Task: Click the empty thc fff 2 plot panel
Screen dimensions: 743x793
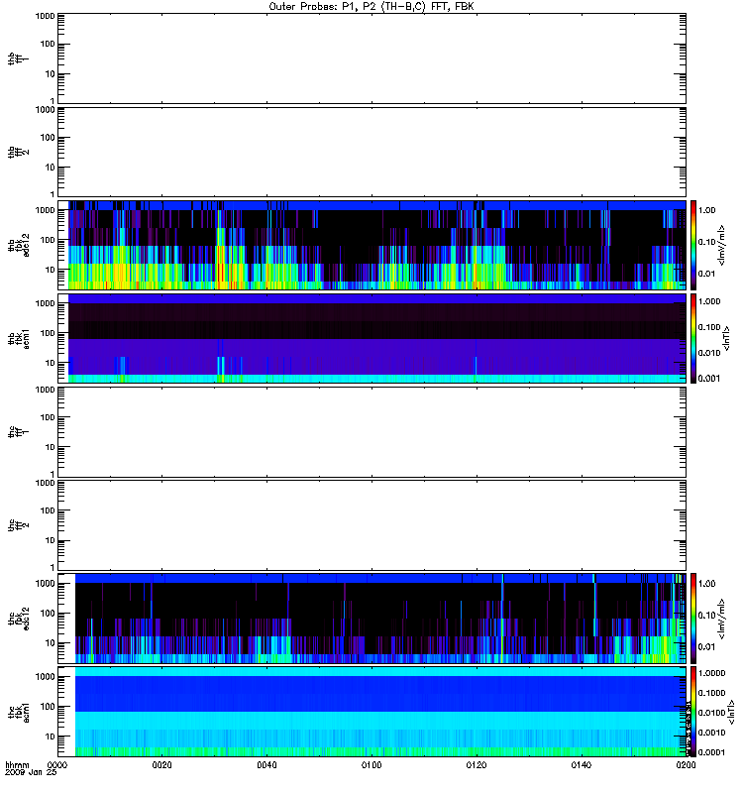Action: (x=372, y=525)
